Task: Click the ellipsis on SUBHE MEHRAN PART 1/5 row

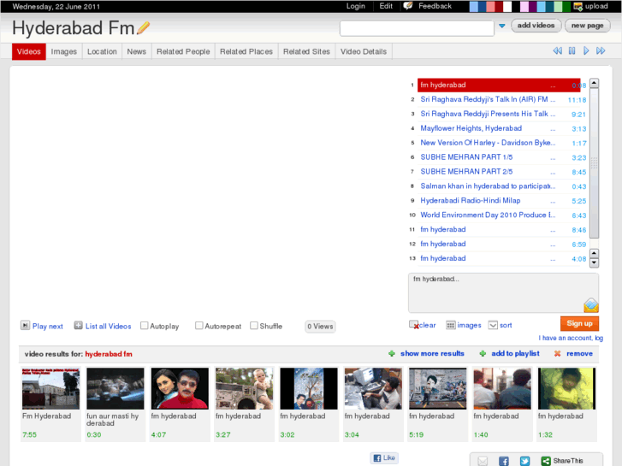Action: click(553, 158)
